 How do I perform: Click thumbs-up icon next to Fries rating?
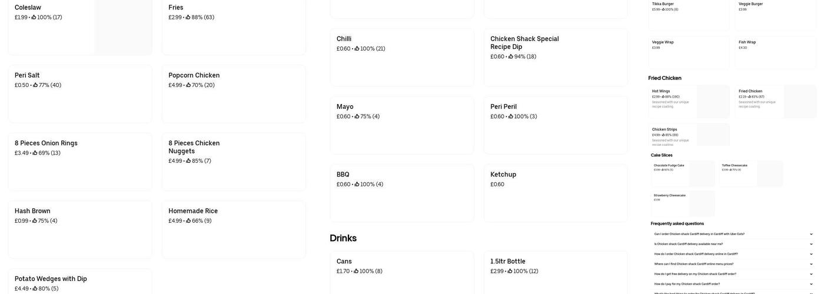point(188,18)
